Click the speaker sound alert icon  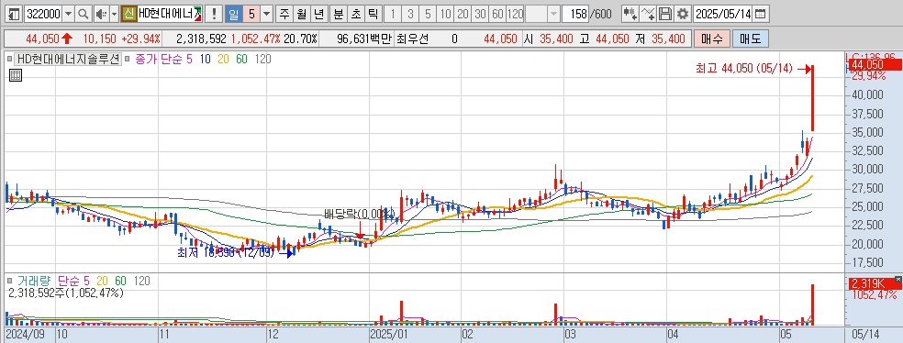pos(101,13)
